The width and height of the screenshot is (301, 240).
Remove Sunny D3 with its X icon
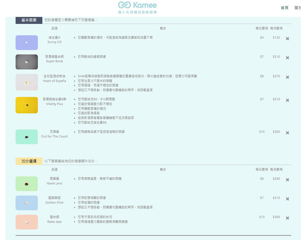(x=287, y=39)
